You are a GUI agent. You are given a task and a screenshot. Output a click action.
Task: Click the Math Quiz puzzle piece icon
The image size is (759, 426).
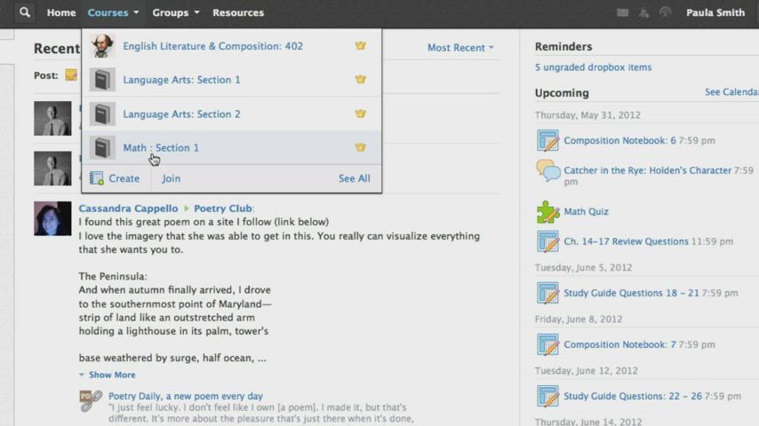[547, 212]
